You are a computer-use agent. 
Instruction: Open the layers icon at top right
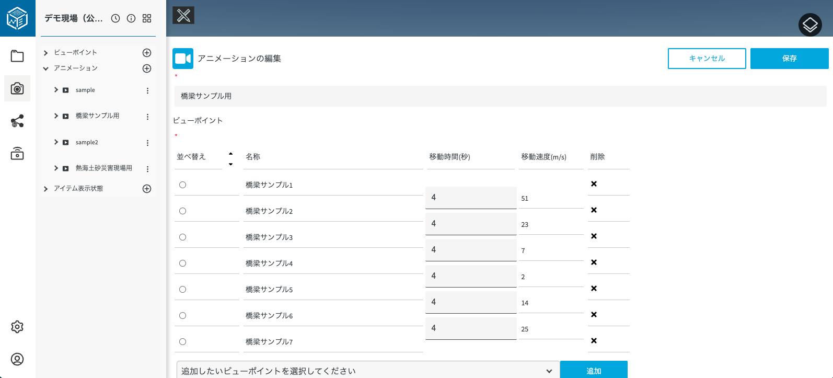coord(810,25)
